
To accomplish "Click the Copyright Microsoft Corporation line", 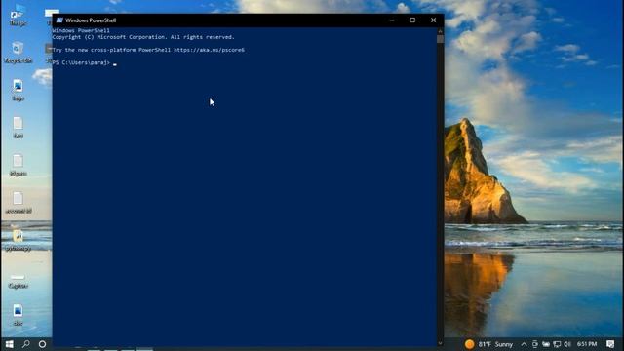I will point(143,37).
